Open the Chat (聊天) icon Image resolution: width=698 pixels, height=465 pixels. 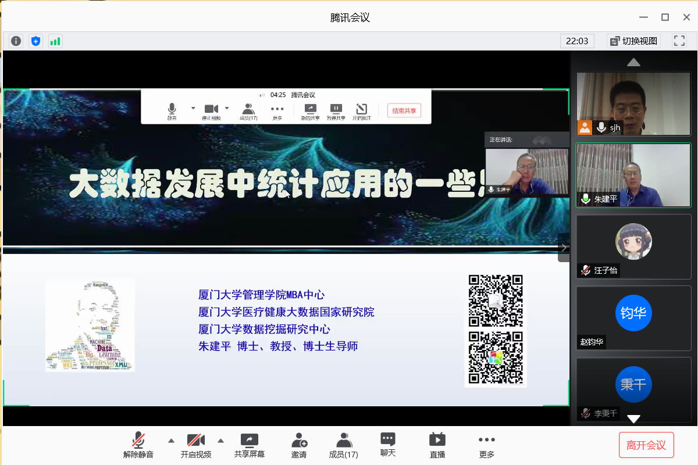[388, 445]
